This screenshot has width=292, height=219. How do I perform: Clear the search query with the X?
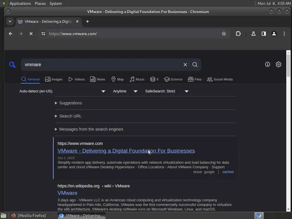(185, 65)
